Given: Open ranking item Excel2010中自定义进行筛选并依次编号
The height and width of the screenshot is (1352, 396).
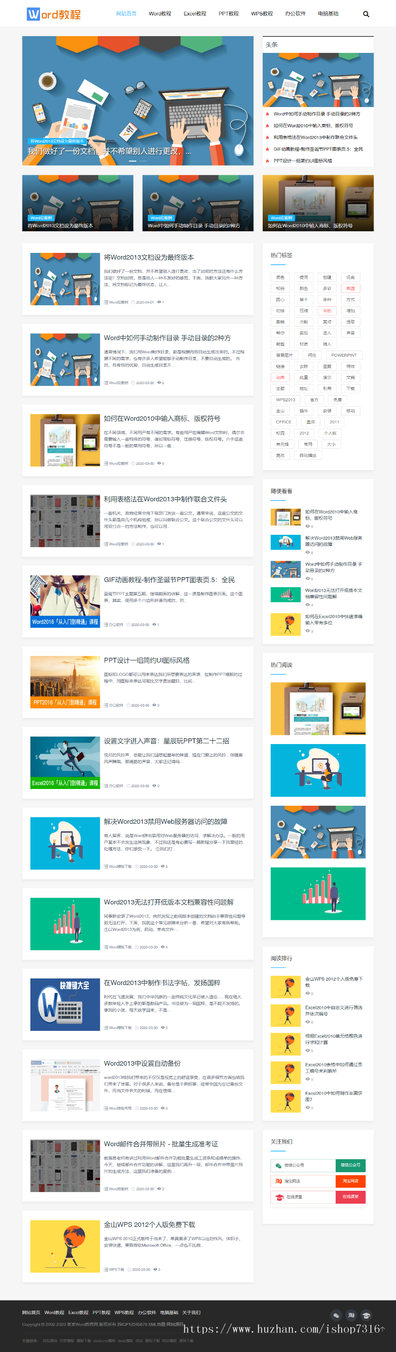Looking at the screenshot, I should click(334, 1011).
